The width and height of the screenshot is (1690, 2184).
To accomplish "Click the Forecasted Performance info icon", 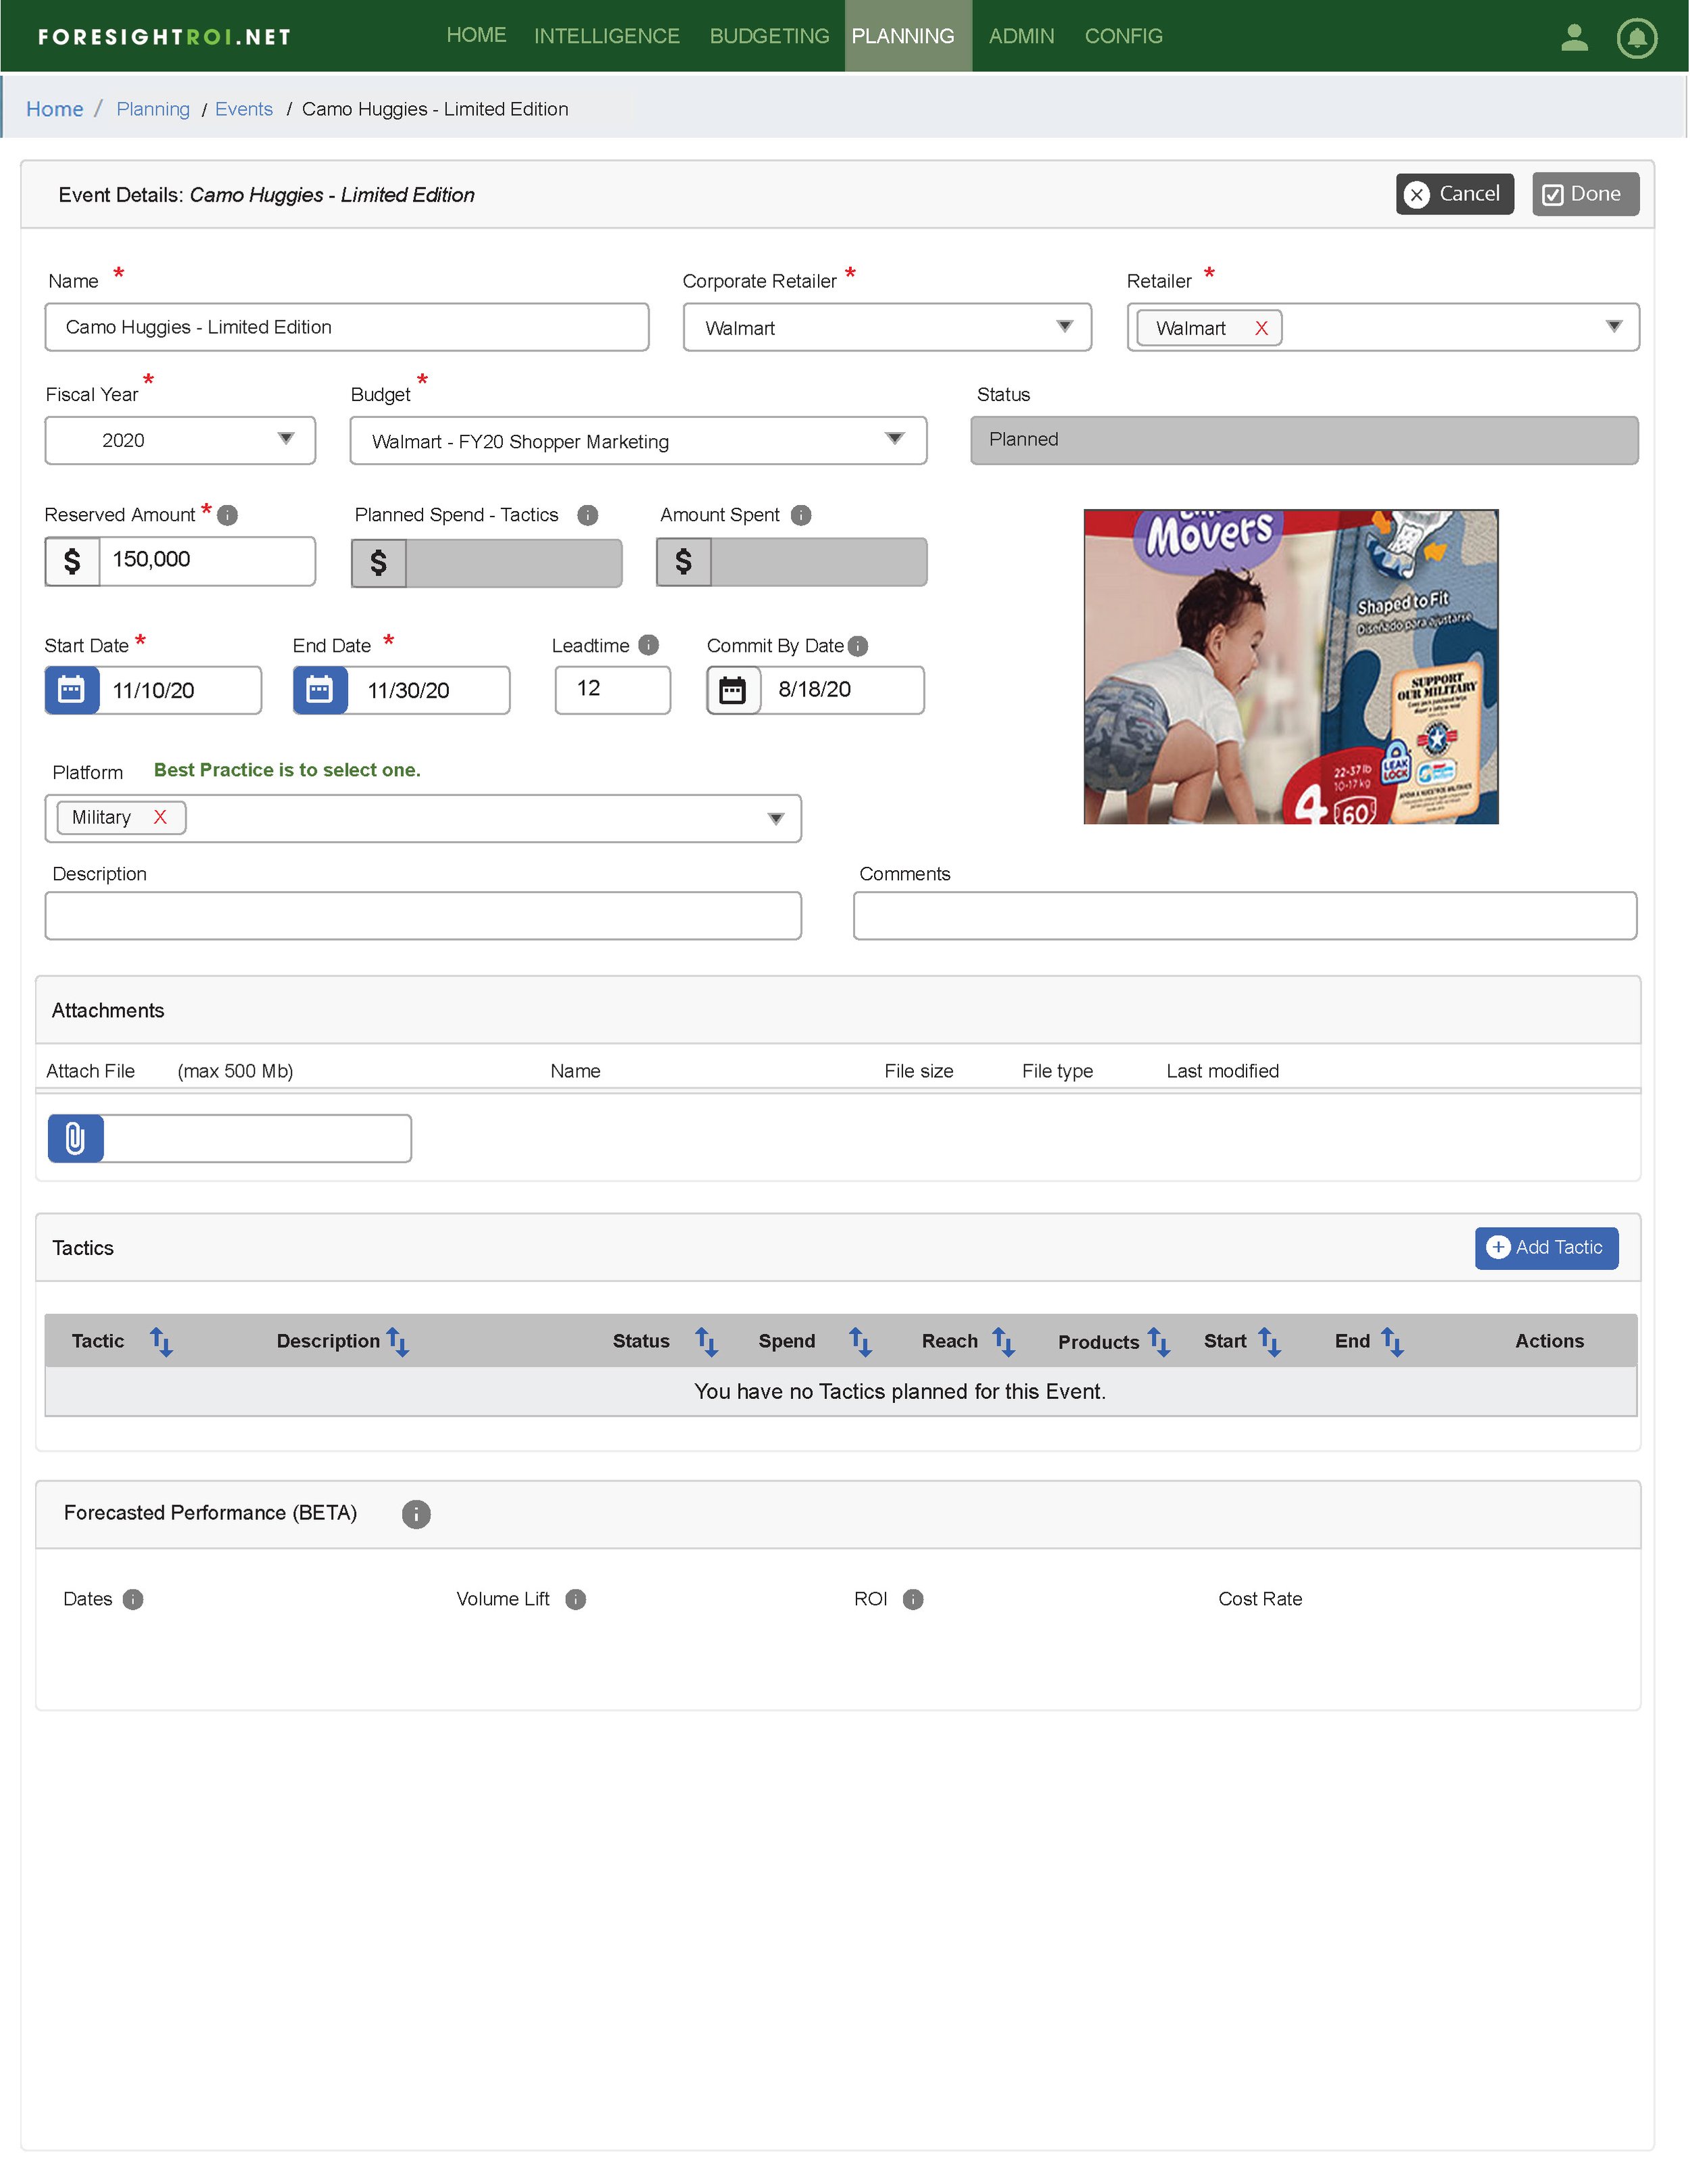I will pyautogui.click(x=416, y=1514).
